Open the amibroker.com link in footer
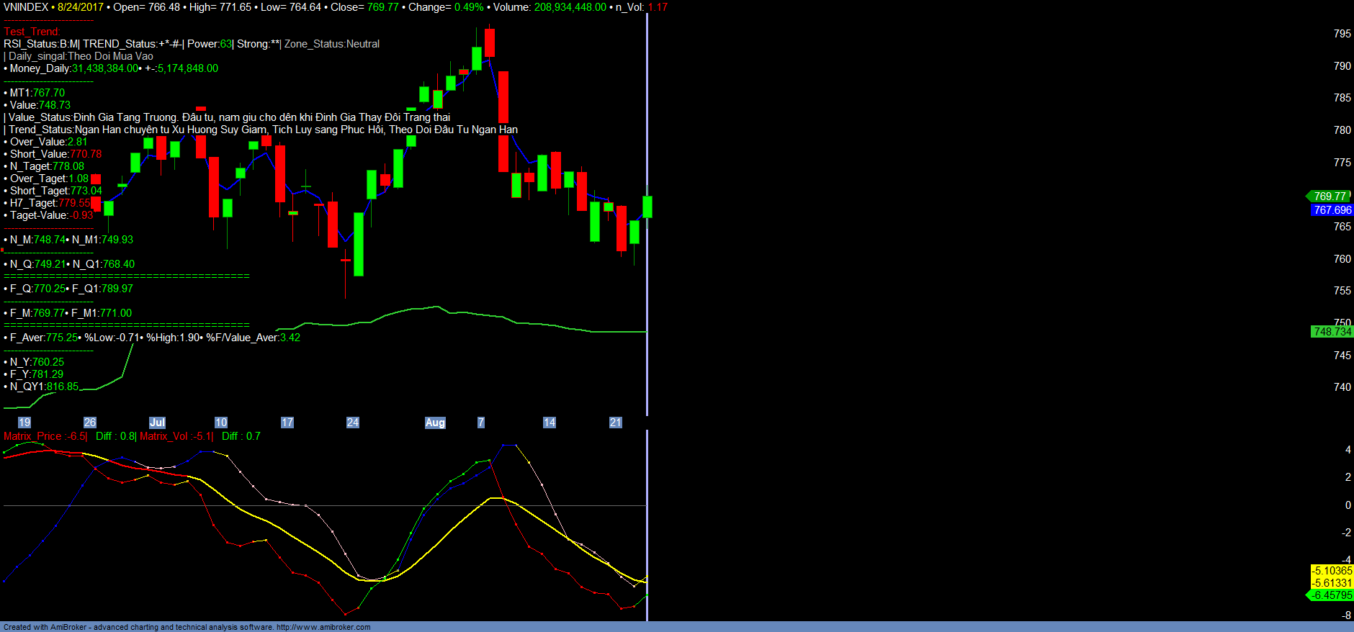The width and height of the screenshot is (1354, 632). tap(323, 627)
